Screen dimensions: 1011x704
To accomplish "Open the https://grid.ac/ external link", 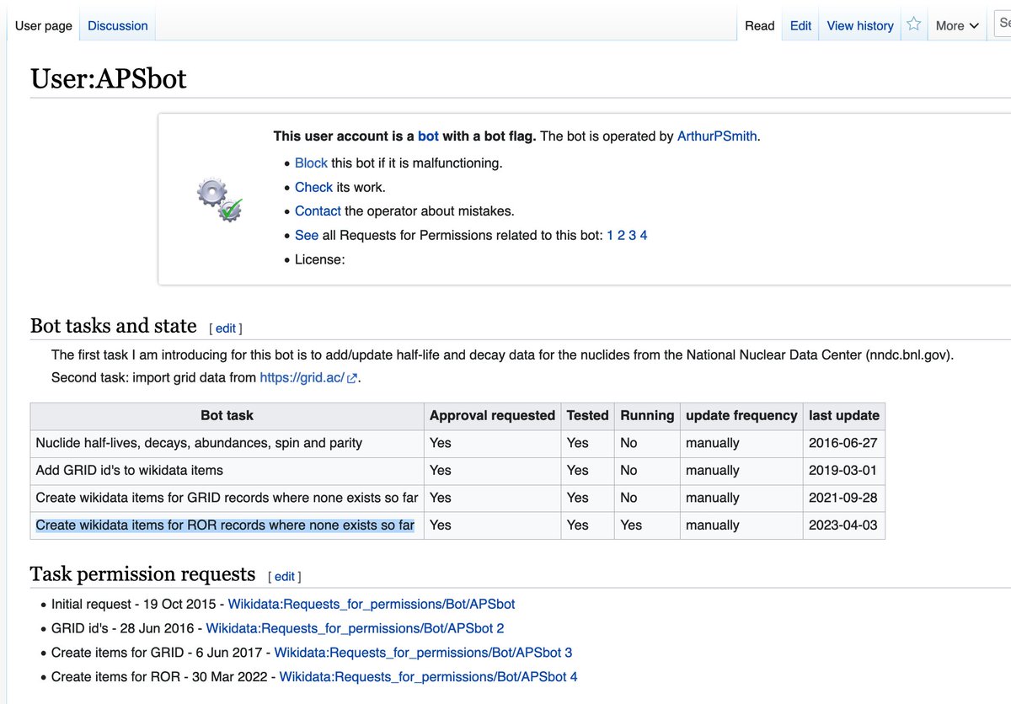I will pyautogui.click(x=309, y=377).
